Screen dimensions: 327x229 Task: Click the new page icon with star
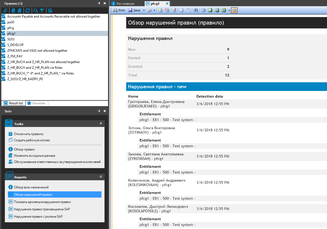pos(160,10)
